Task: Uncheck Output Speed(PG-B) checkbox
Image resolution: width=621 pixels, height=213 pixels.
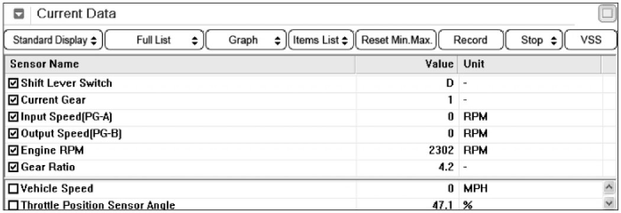Action: [x=13, y=134]
